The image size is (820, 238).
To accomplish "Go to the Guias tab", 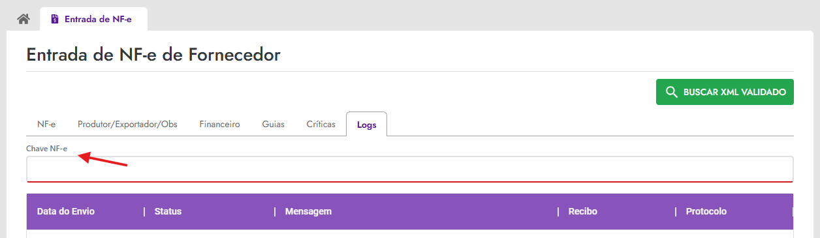I will point(274,124).
